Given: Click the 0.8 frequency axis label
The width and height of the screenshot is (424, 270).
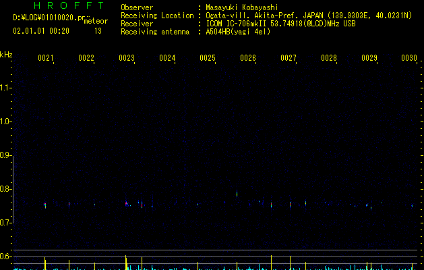Looking at the screenshot, I should point(5,189).
